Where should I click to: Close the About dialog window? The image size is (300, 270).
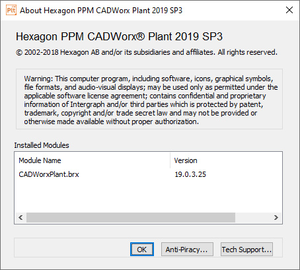click(289, 10)
